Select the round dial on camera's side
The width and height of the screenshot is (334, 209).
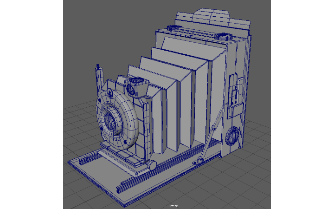pos(231,137)
